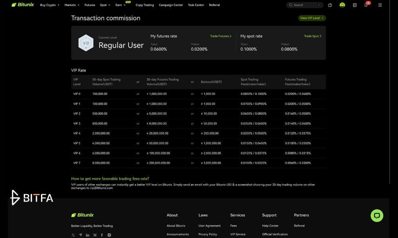
Task: Click '0.0350% / 0.0600%' spot fees cell
Action: point(254,123)
